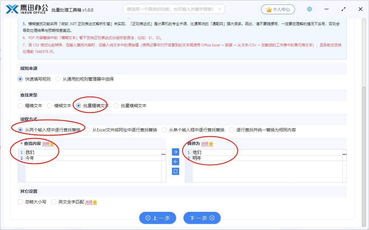Click the right arrow transfer icon

click(175, 152)
